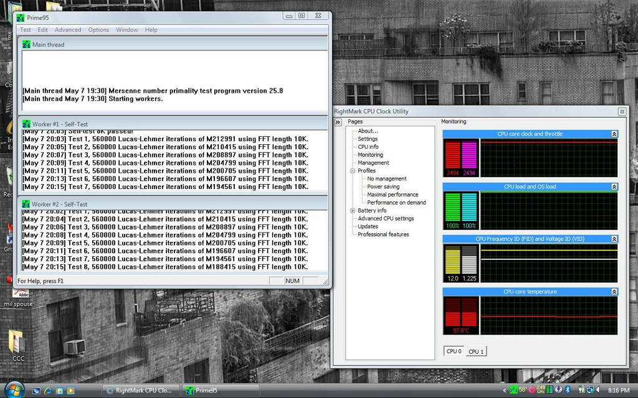Click Worker #2 line Test 8 M188415
This screenshot has width=638, height=398.
pyautogui.click(x=164, y=267)
